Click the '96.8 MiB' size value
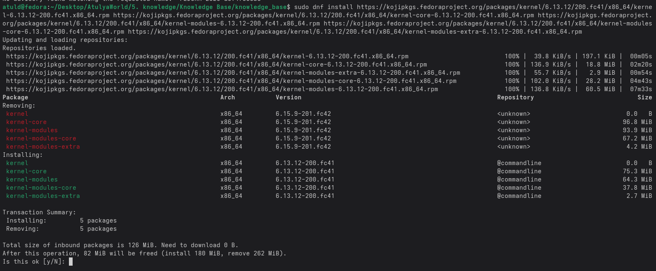 point(637,122)
